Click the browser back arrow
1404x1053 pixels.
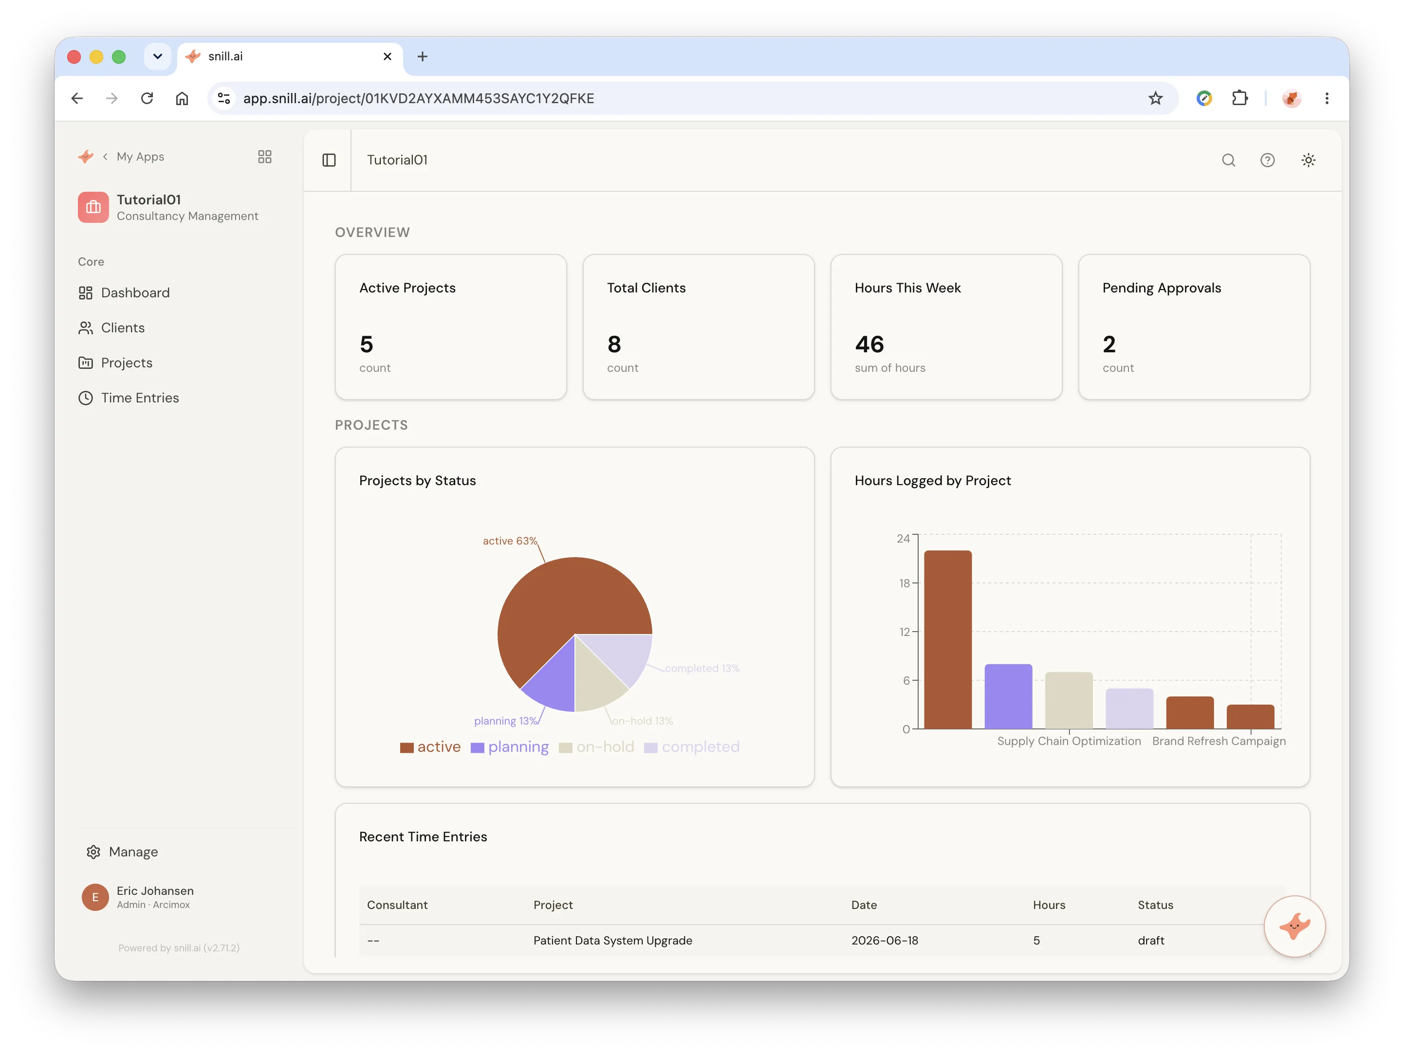pos(77,98)
